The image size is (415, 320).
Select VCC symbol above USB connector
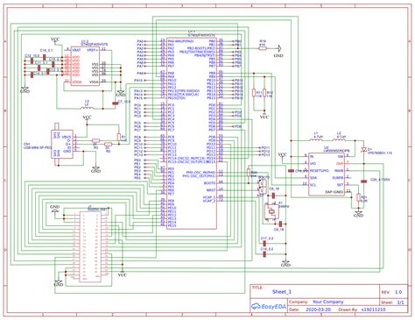click(87, 118)
